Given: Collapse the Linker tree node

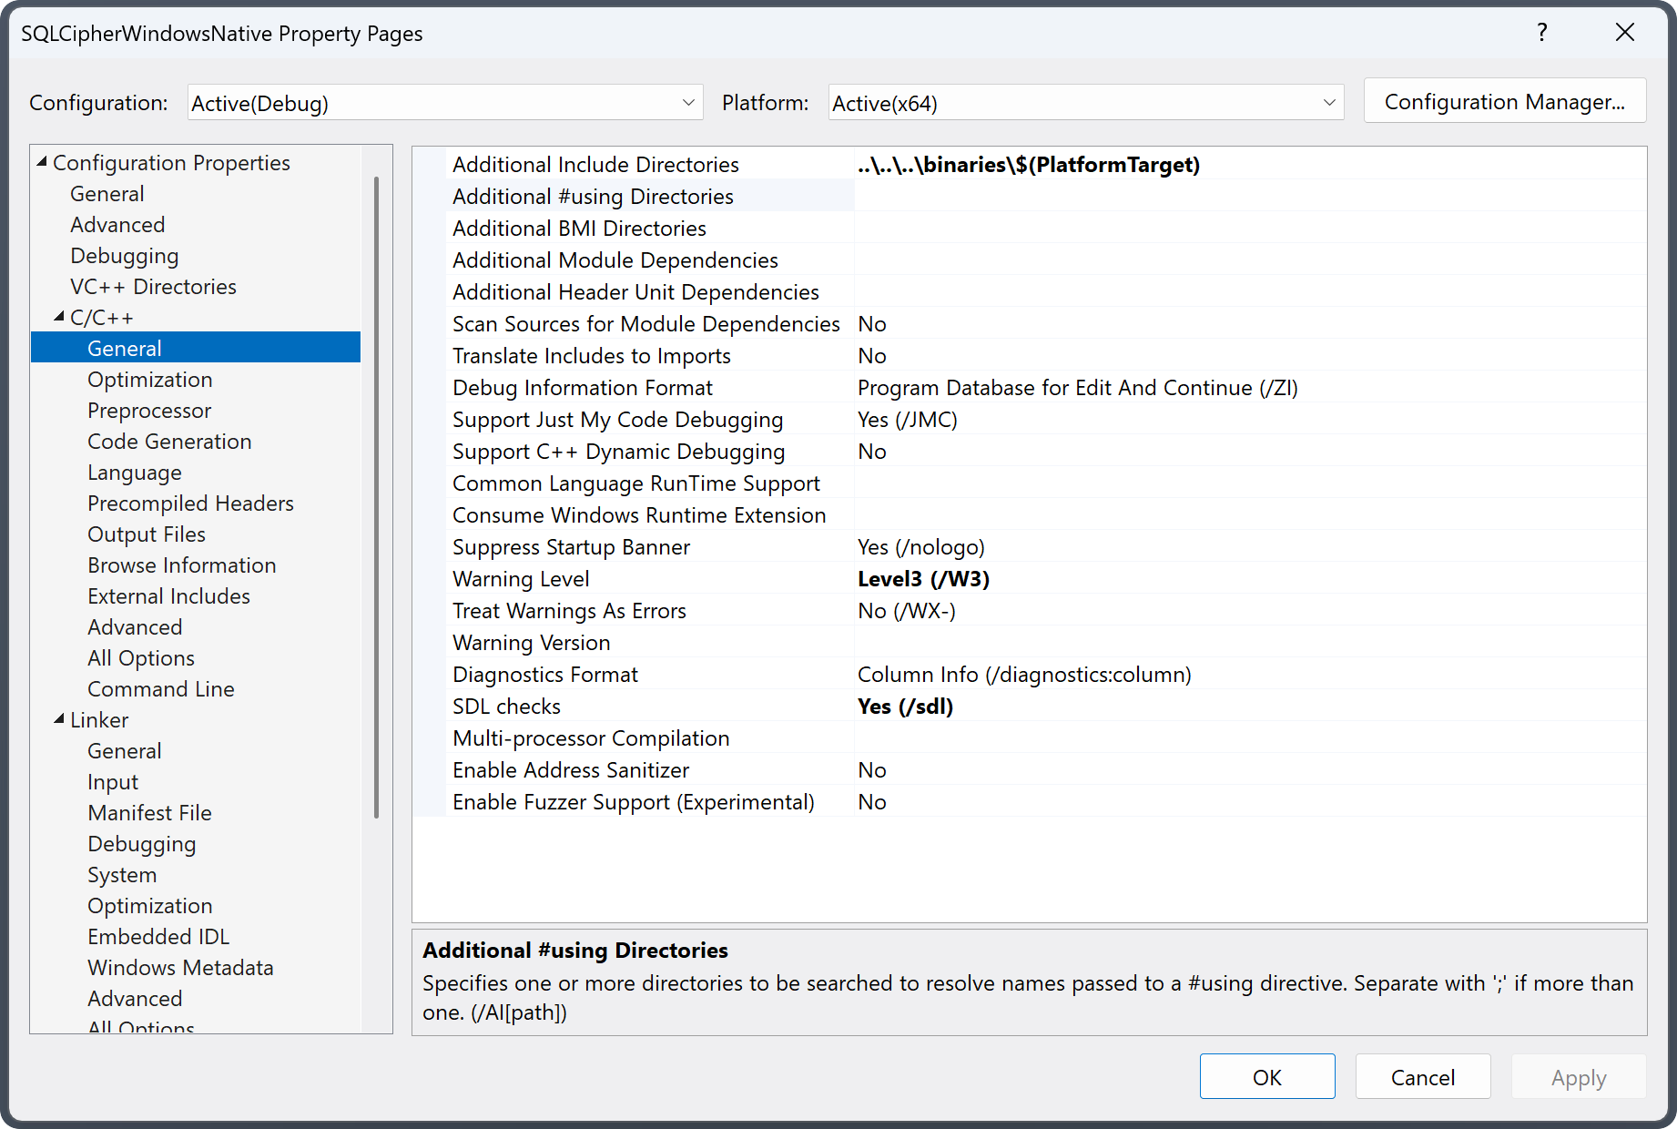Looking at the screenshot, I should tap(59, 719).
